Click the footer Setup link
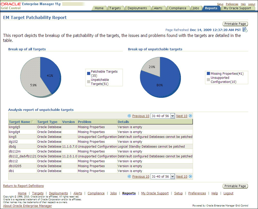This screenshot has width=258, height=209. coord(178,193)
